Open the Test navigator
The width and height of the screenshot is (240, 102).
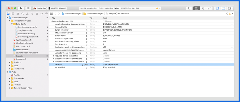(32, 13)
